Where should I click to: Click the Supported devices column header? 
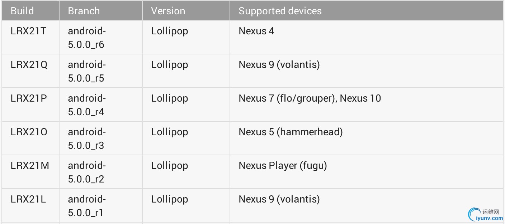pyautogui.click(x=280, y=11)
